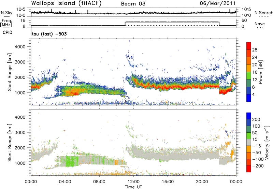Select the Beam 03 heading

click(133, 4)
